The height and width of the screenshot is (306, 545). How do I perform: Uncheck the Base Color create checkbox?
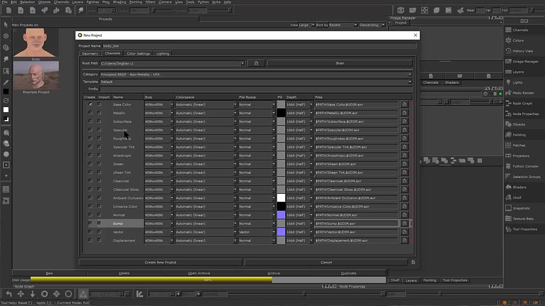pyautogui.click(x=90, y=104)
